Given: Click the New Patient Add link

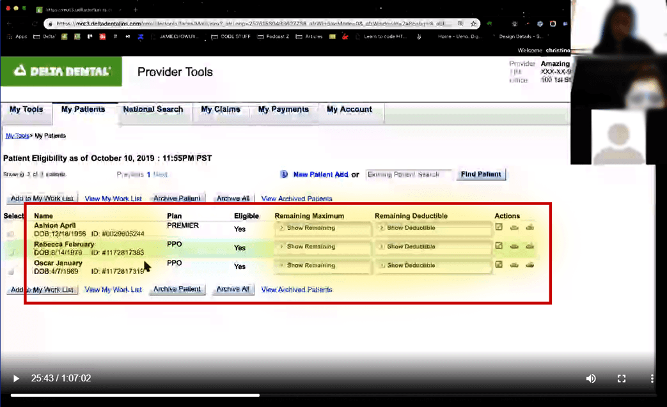Looking at the screenshot, I should tap(321, 174).
